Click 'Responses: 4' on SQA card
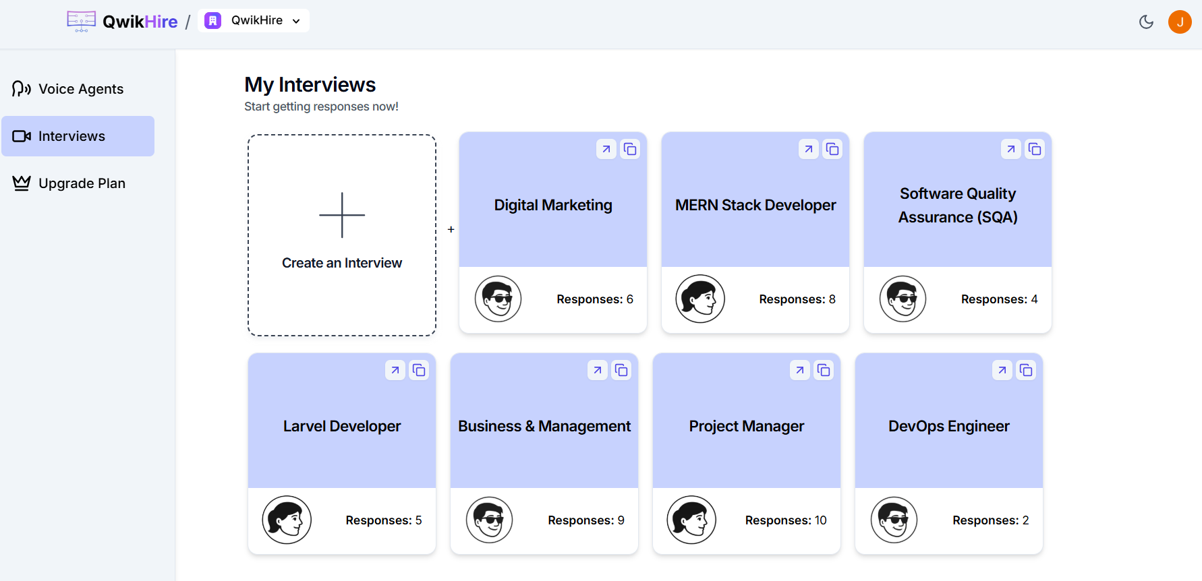 [x=1000, y=299]
